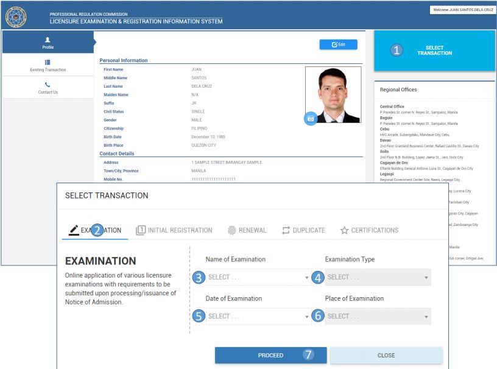
Task: Click the PRC seal logo
Action: [15, 16]
